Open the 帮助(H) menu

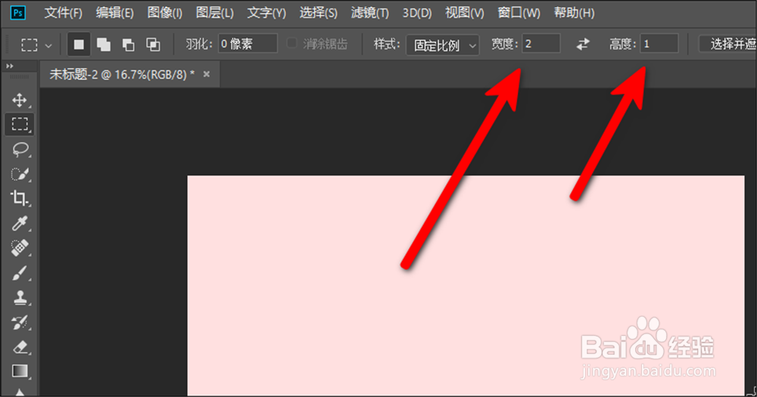click(x=574, y=13)
